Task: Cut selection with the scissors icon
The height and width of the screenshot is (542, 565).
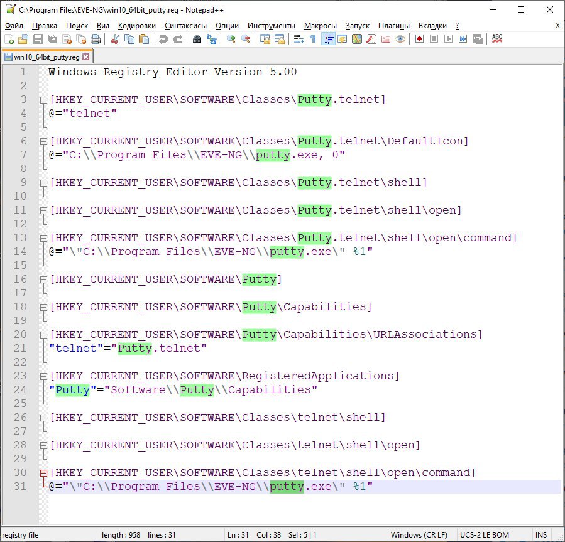Action: pyautogui.click(x=114, y=39)
